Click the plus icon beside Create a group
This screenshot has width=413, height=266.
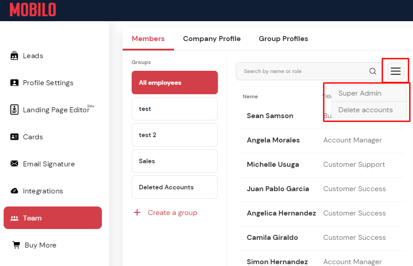point(137,212)
